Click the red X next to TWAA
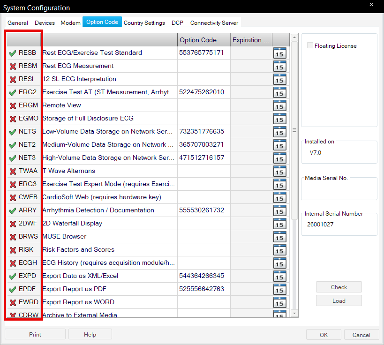The height and width of the screenshot is (345, 384). click(13, 171)
